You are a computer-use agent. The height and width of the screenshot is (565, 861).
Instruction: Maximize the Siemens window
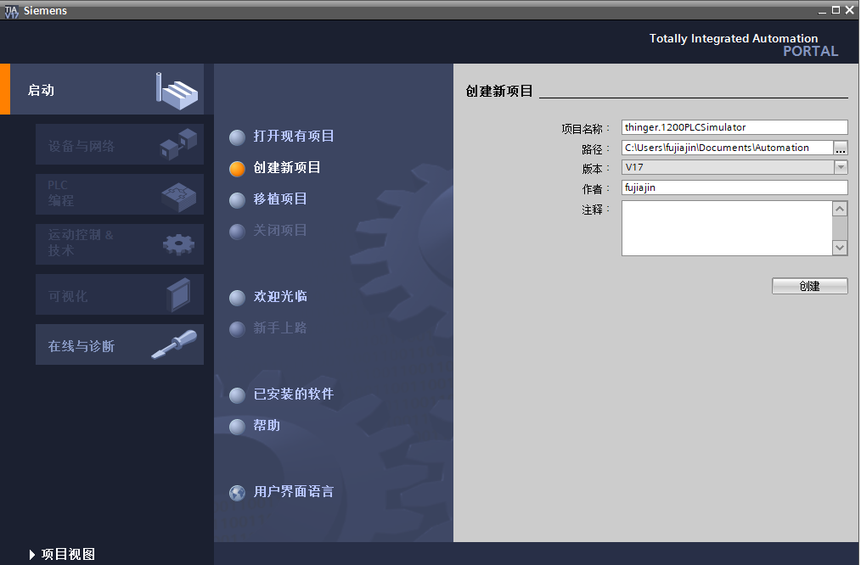(x=836, y=10)
